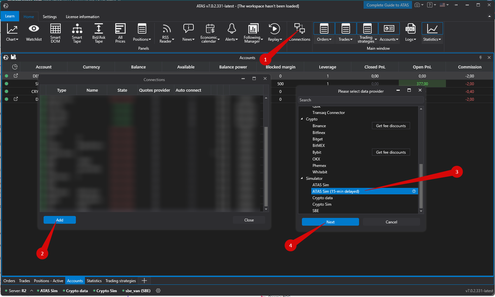The height and width of the screenshot is (297, 495).
Task: Select ATAS Sim (15-min delayed) provider
Action: [365, 191]
